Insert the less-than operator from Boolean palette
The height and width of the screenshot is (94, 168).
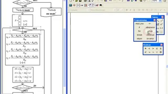(149, 49)
